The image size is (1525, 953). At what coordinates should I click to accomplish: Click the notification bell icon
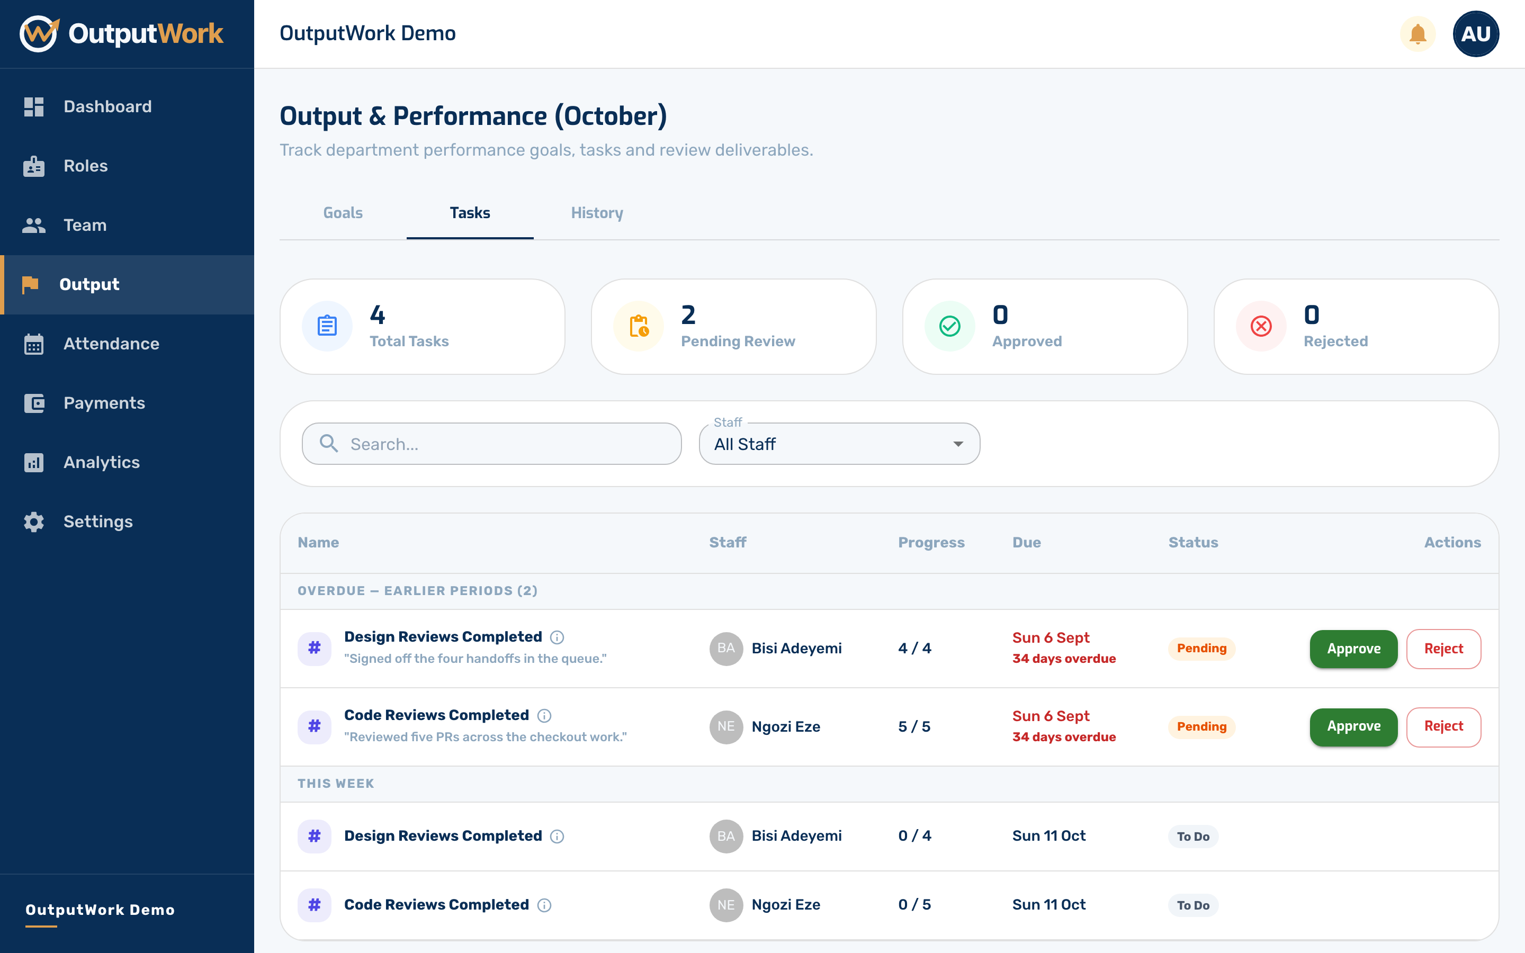point(1417,33)
